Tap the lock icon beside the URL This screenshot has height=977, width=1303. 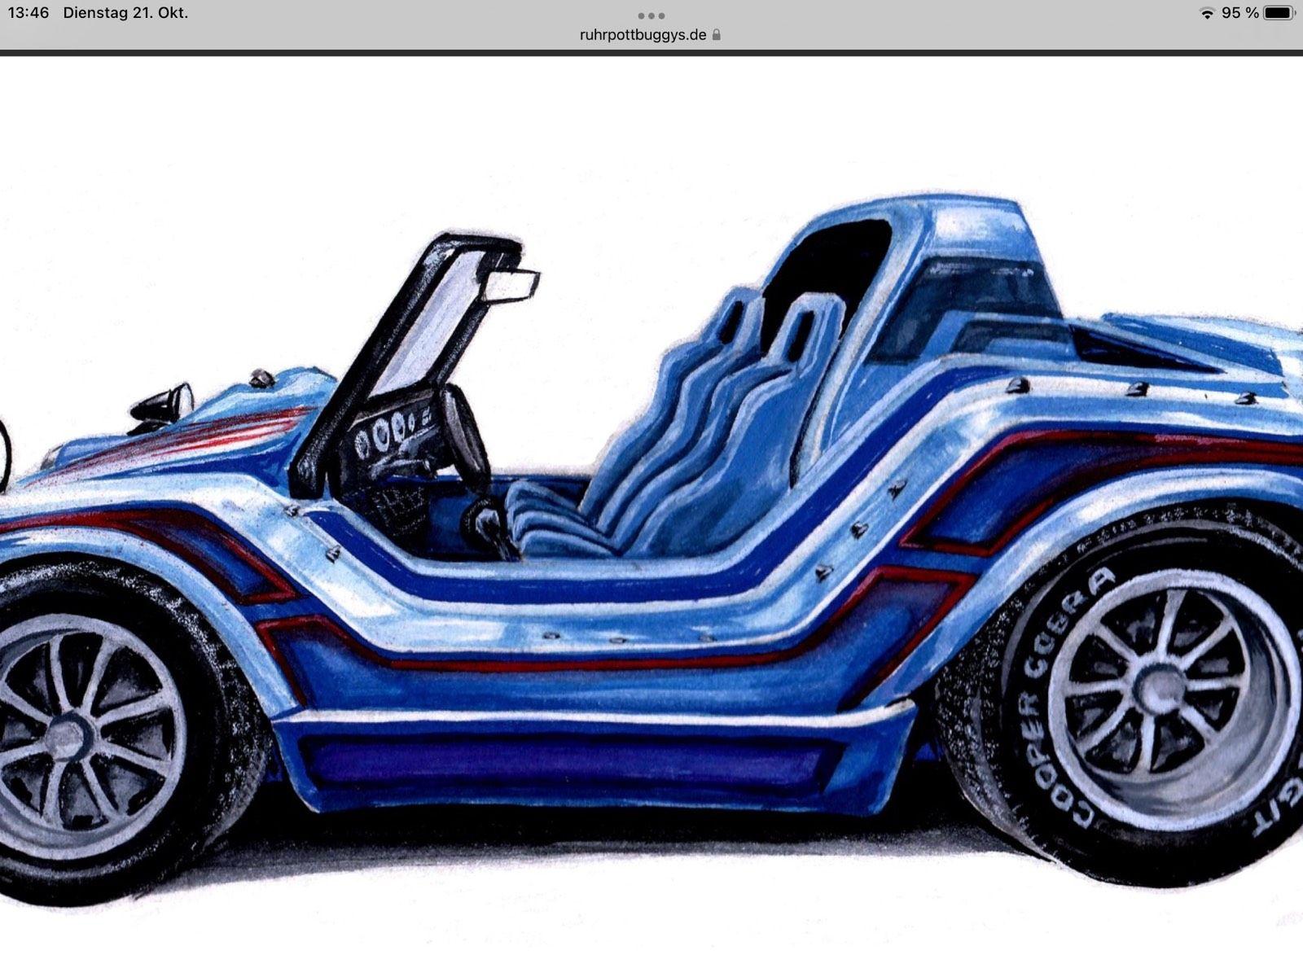tap(717, 35)
